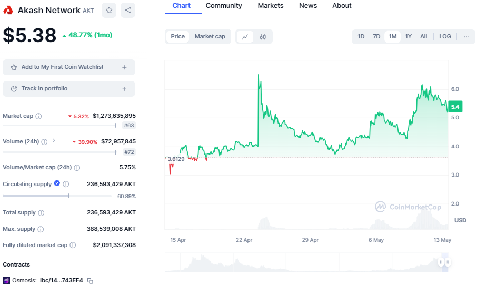Add to My First Coin Watchlist
The image size is (477, 287).
click(x=69, y=67)
